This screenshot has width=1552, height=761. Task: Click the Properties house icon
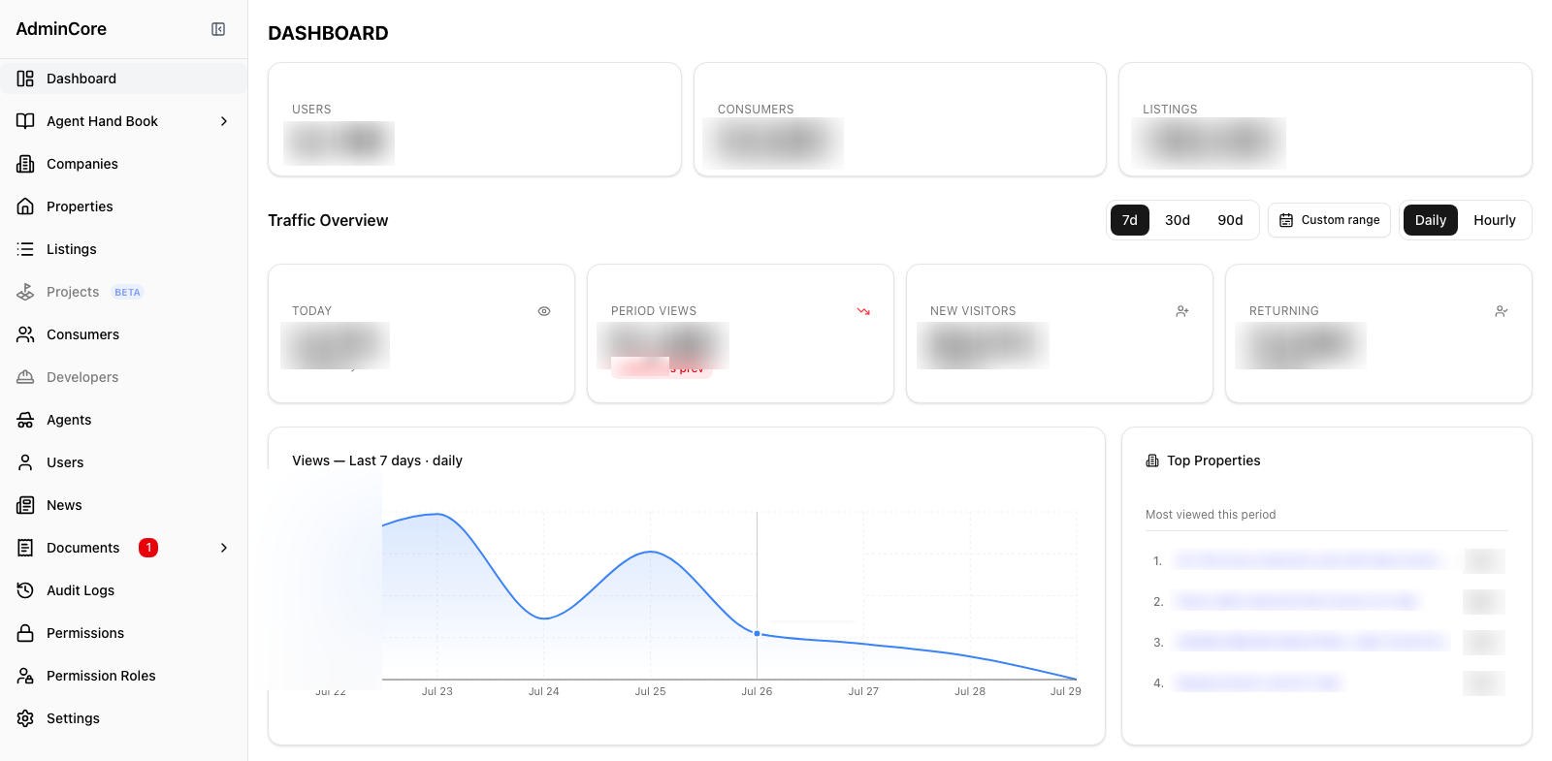pos(25,206)
